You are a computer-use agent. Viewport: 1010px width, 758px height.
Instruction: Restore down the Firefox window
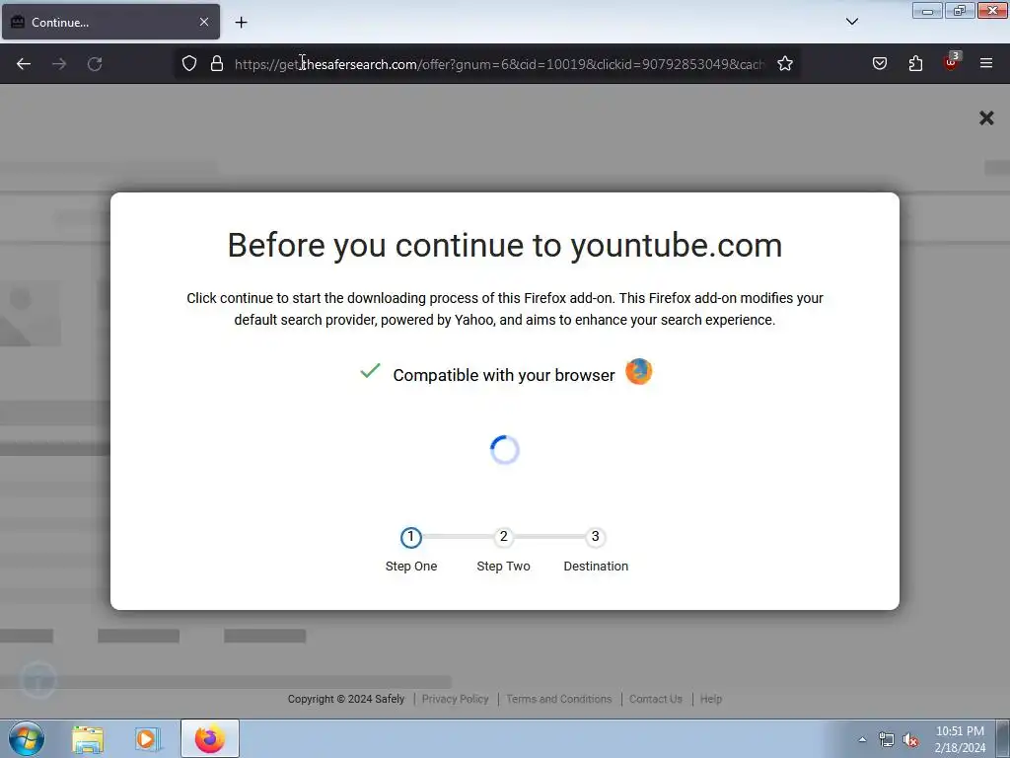click(959, 10)
